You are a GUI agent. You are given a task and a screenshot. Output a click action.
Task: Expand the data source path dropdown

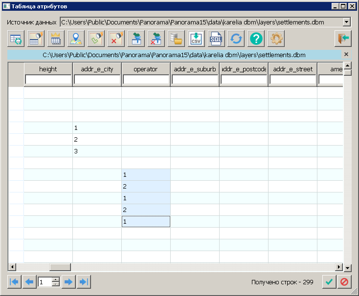[x=347, y=22]
